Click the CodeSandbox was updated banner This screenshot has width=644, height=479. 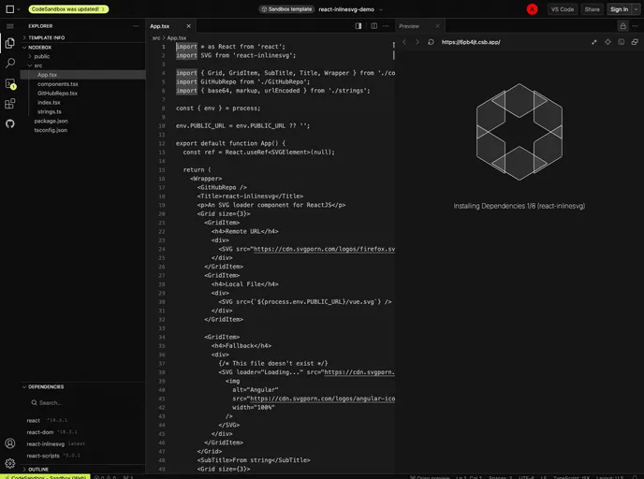[x=68, y=9]
